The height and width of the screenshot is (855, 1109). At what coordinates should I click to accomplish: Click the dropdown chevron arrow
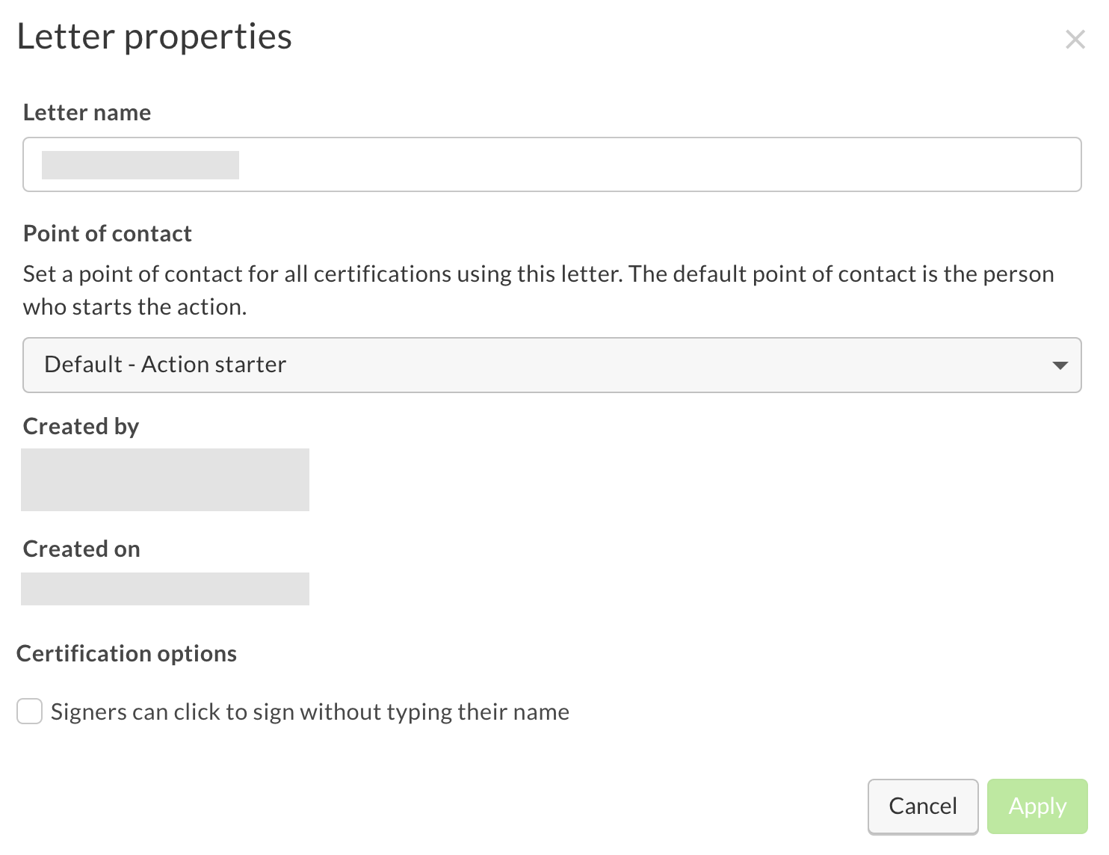click(x=1059, y=365)
